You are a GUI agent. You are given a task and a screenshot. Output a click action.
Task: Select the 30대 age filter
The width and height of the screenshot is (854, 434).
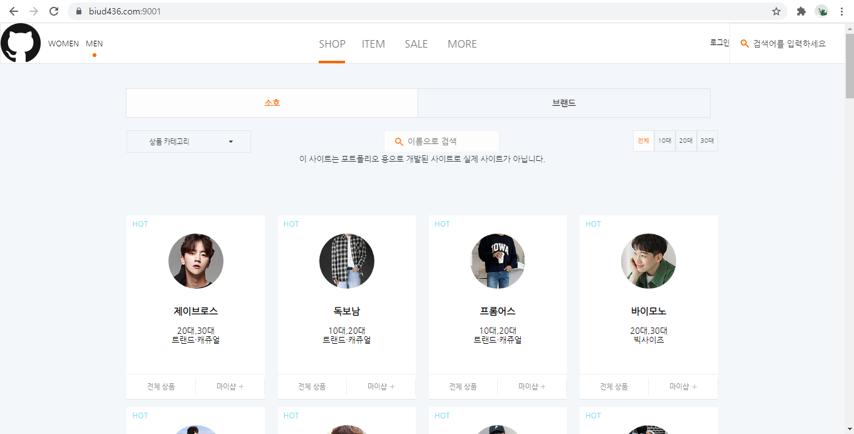click(707, 141)
